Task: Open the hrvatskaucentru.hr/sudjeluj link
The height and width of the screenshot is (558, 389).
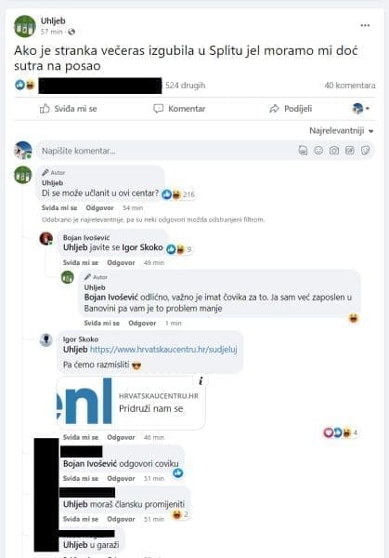Action: [163, 350]
